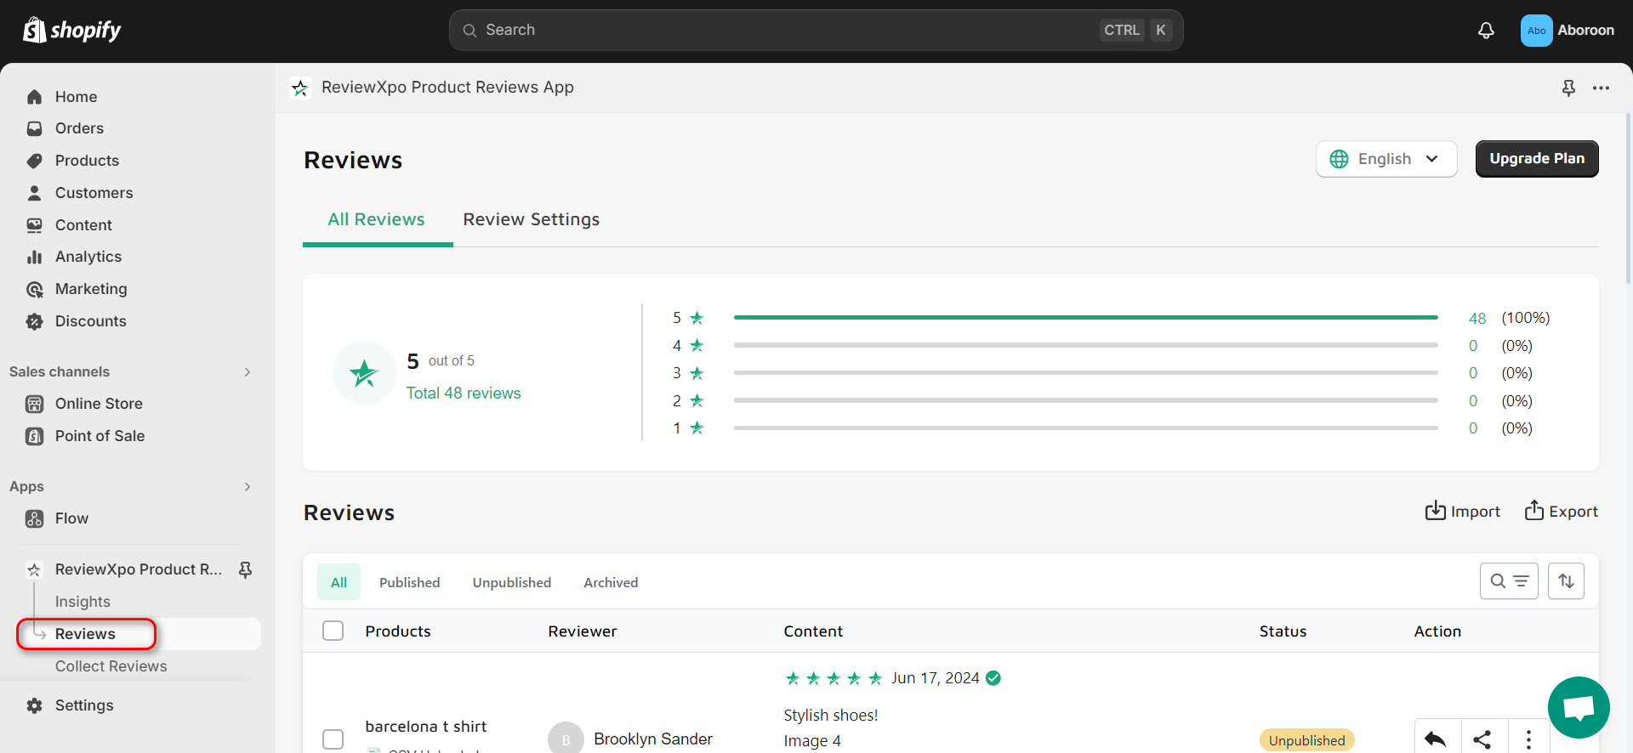Click the Discounts badge icon

pos(35,321)
